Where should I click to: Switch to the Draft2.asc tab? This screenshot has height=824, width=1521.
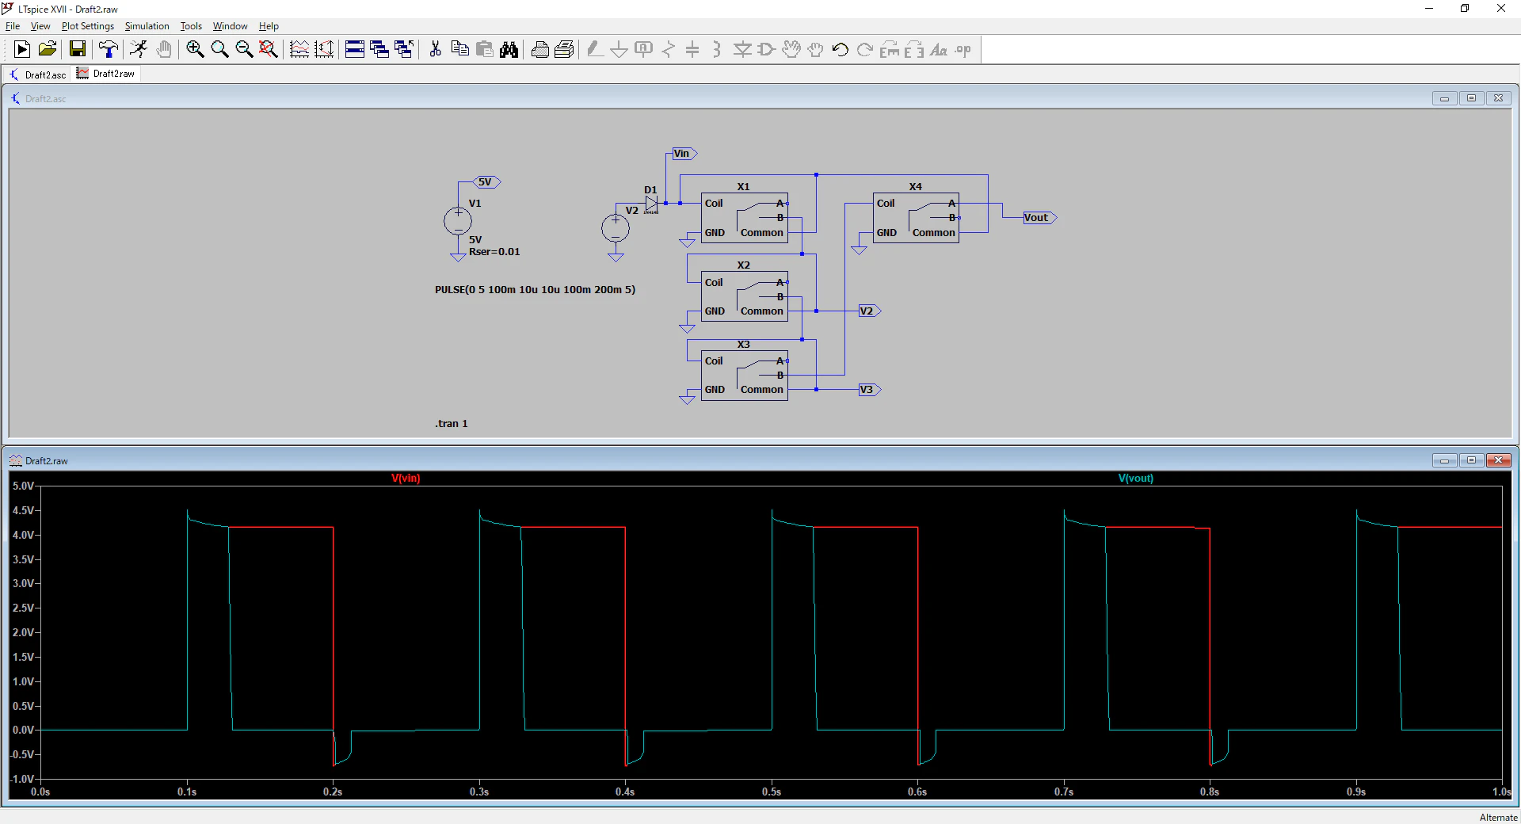pos(38,74)
